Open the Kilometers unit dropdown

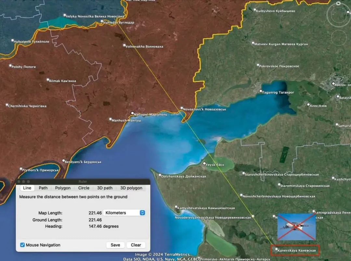coord(124,213)
